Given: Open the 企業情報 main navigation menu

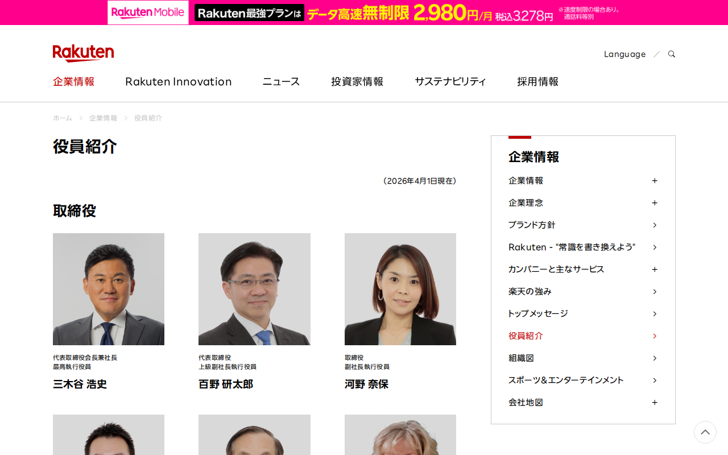Looking at the screenshot, I should pyautogui.click(x=73, y=81).
